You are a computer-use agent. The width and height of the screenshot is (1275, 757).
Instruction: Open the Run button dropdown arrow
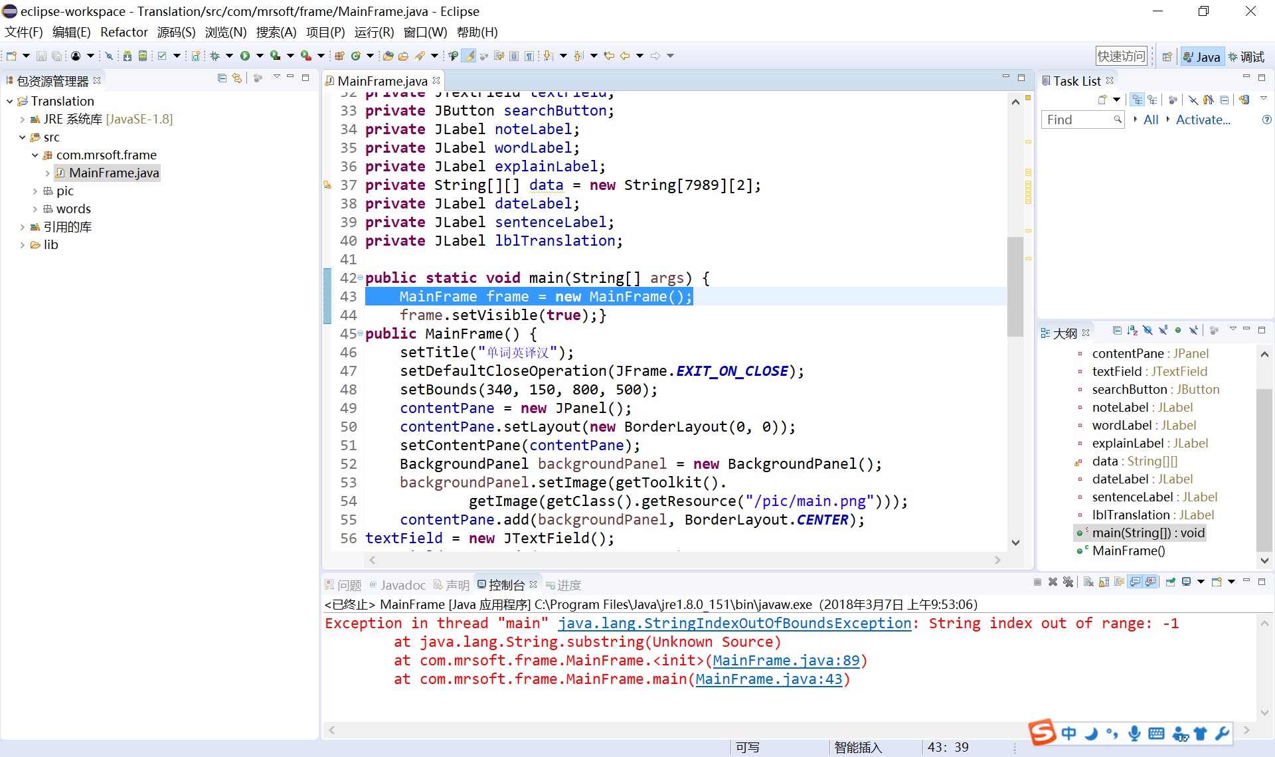click(260, 56)
